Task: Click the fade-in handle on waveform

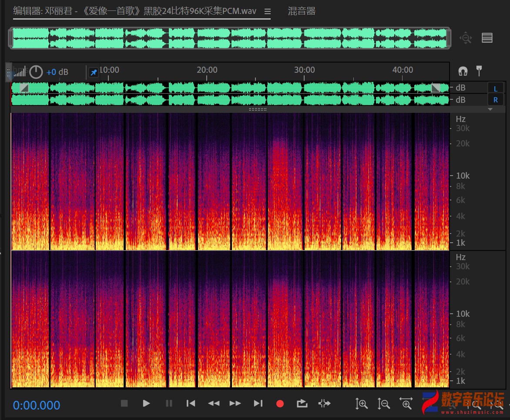Action: [x=24, y=88]
